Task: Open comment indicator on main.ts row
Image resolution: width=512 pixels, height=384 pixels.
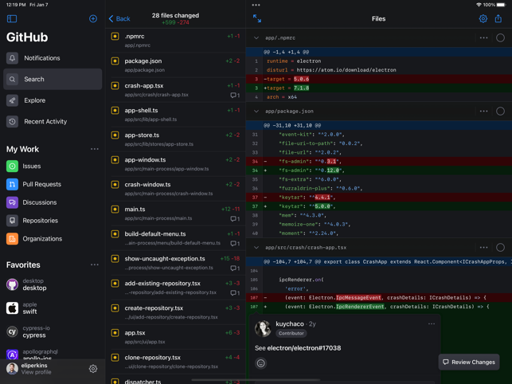Action: tap(235, 218)
